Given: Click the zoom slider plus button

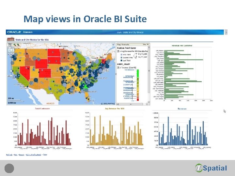Looking at the screenshot, I should 11,56.
